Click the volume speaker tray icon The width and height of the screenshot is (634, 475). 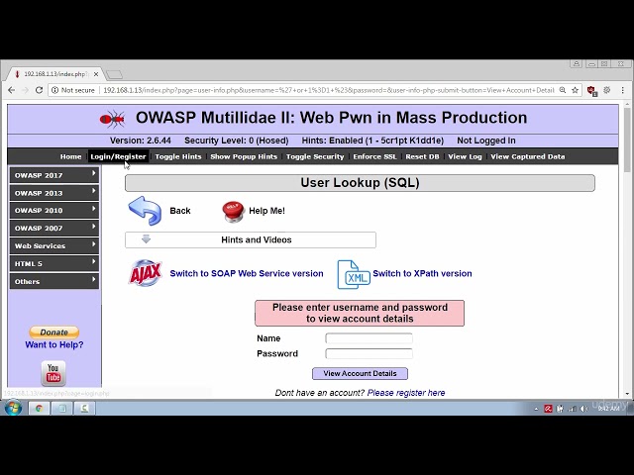click(583, 409)
